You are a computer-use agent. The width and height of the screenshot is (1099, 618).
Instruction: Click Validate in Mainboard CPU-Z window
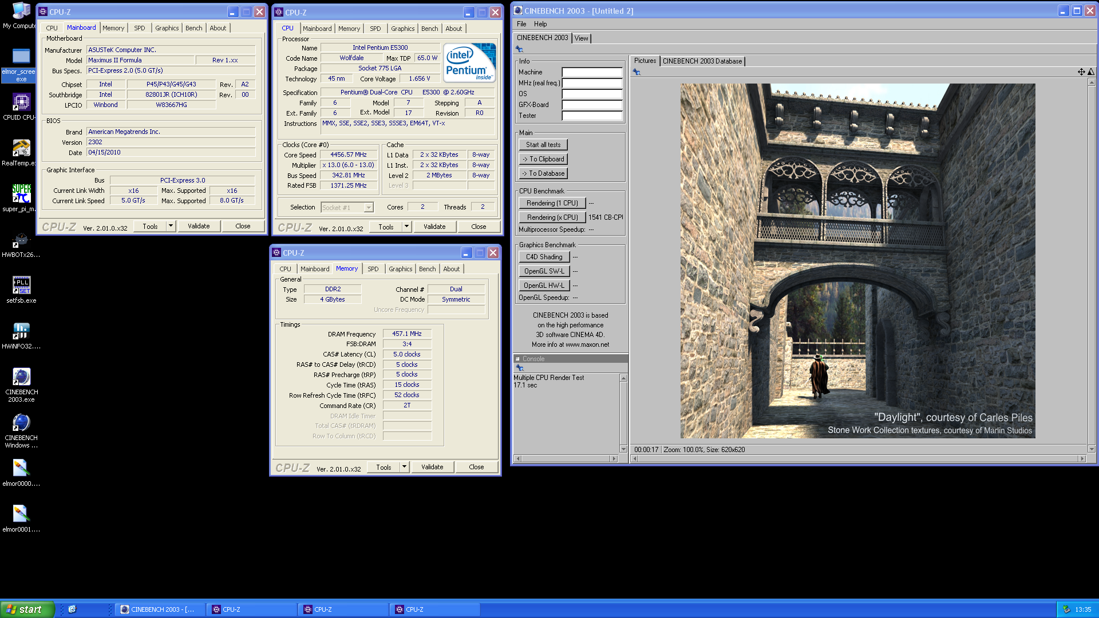coord(199,226)
